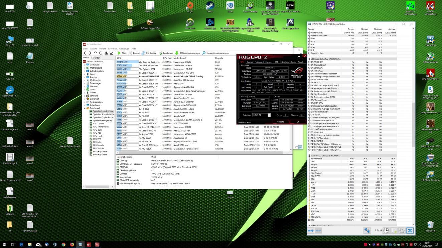This screenshot has width=442, height=248.
Task: Open the Werkzeuge menu in AIDA64
Action: (x=124, y=49)
